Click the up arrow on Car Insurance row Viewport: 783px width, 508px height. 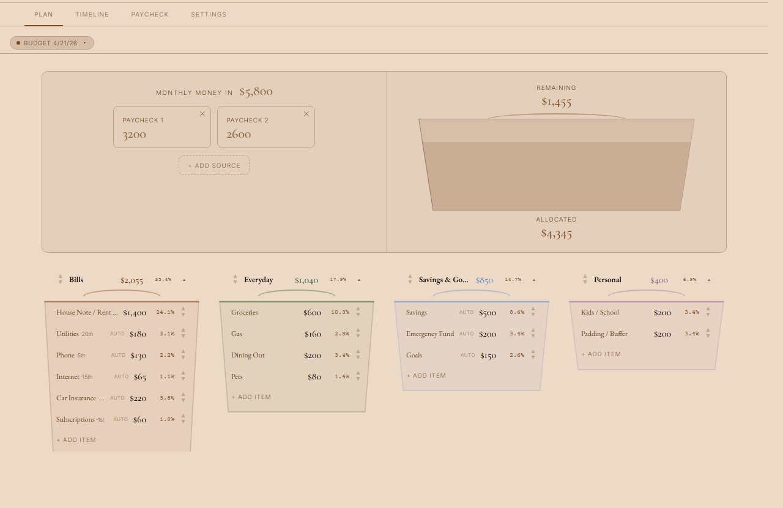pyautogui.click(x=183, y=395)
